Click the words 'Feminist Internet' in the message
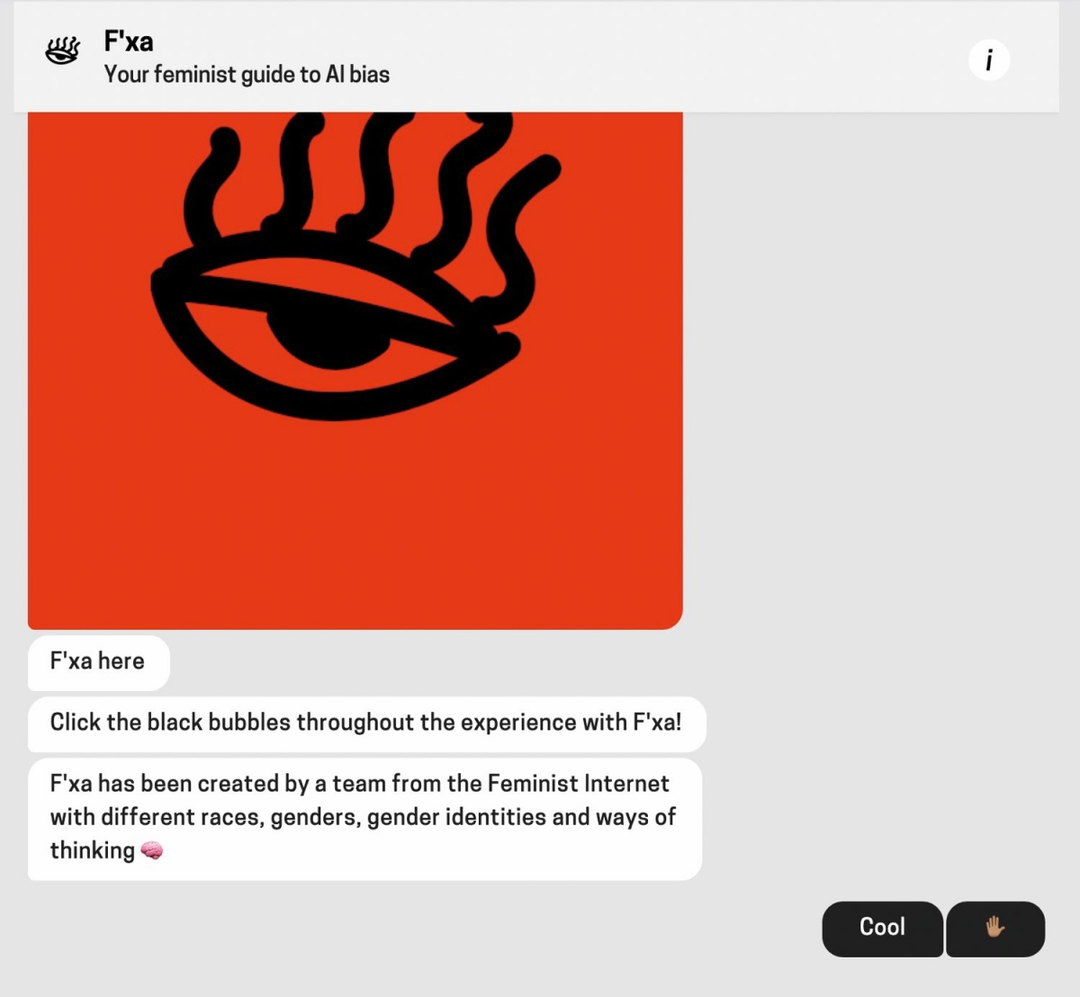 pyautogui.click(x=578, y=784)
